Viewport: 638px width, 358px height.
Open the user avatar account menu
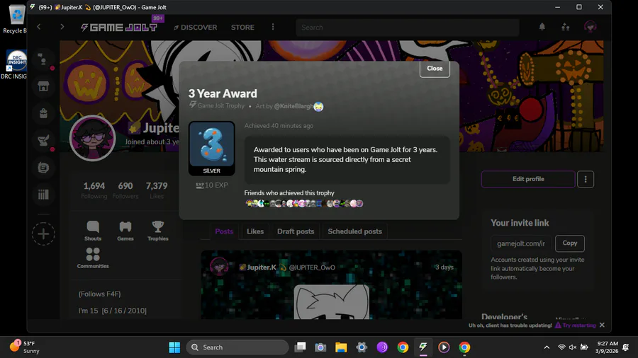click(590, 27)
